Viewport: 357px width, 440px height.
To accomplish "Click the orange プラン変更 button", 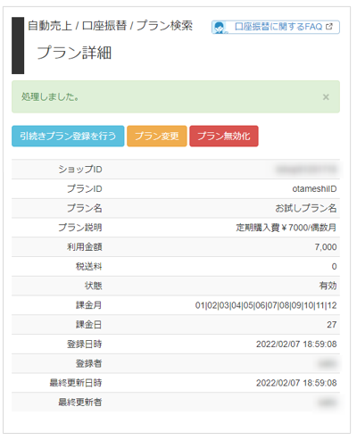I will coord(157,136).
